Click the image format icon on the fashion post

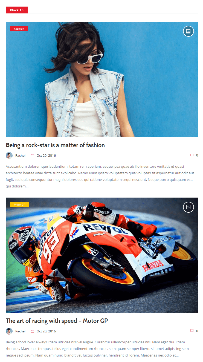pyautogui.click(x=188, y=31)
